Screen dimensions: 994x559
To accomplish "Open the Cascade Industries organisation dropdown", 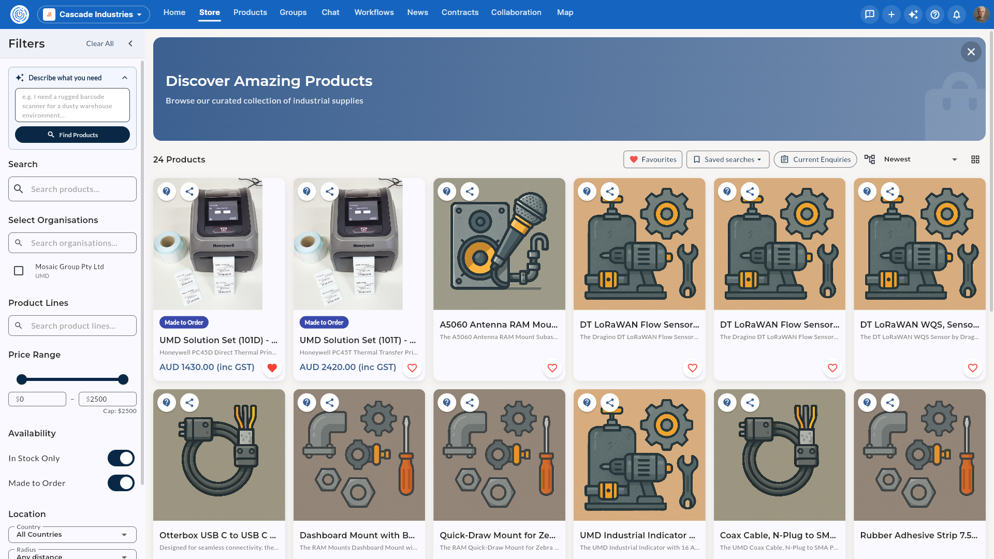I will (x=94, y=14).
